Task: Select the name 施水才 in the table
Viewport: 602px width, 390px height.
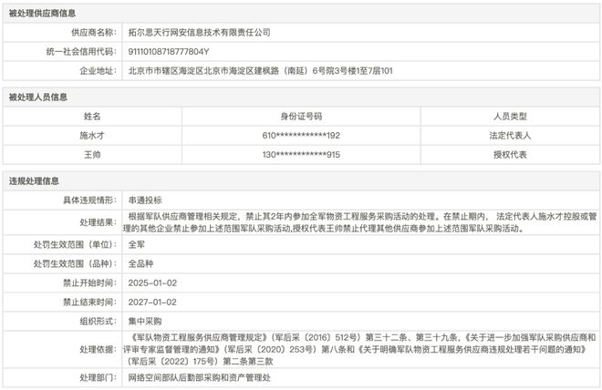Action: click(92, 136)
